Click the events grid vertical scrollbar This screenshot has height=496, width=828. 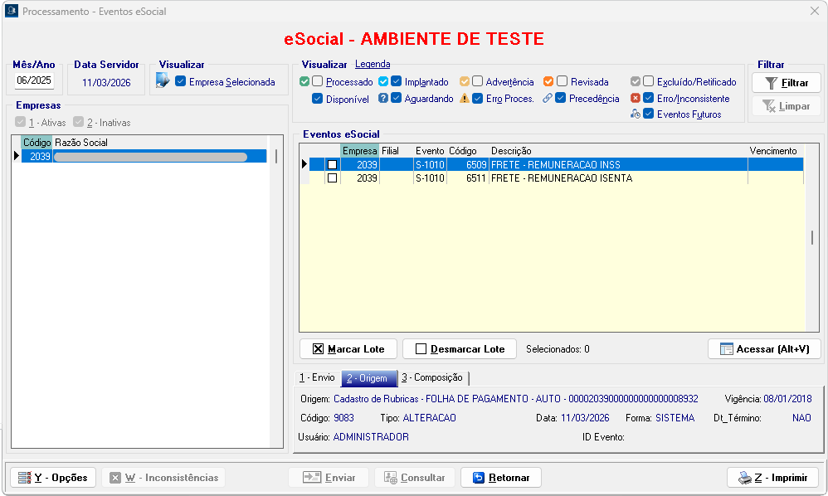point(812,237)
